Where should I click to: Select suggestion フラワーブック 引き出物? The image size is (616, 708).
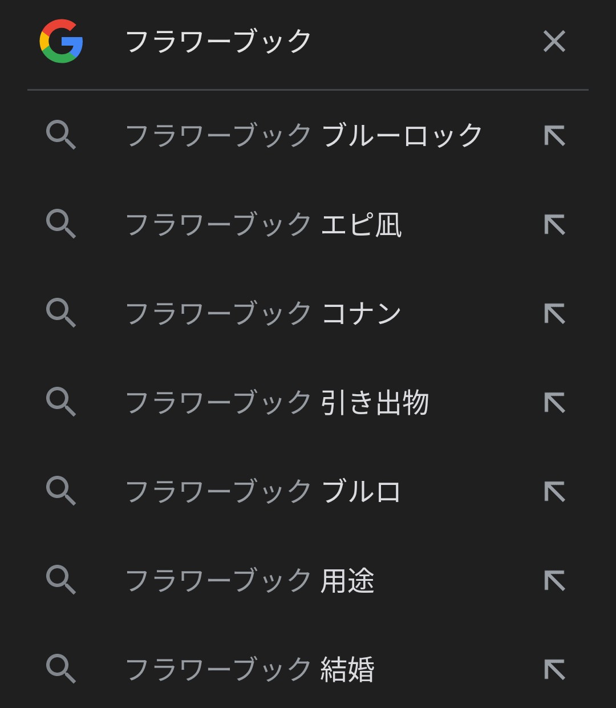308,403
